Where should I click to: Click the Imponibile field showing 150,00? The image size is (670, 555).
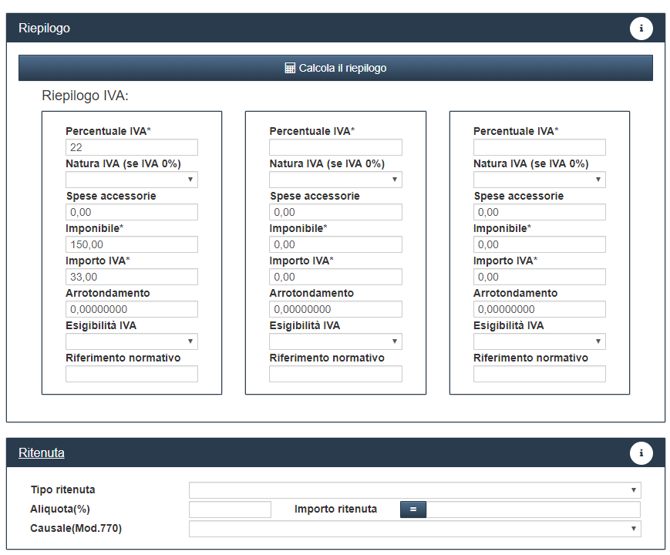pyautogui.click(x=132, y=244)
